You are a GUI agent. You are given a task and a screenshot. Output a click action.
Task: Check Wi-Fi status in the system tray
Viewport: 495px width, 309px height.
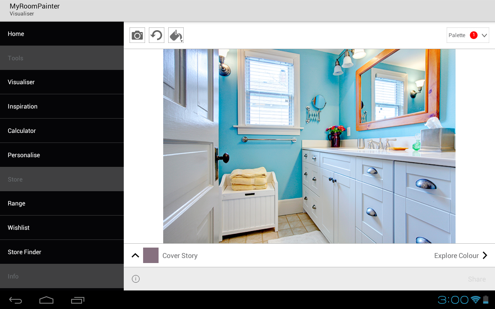pos(475,299)
